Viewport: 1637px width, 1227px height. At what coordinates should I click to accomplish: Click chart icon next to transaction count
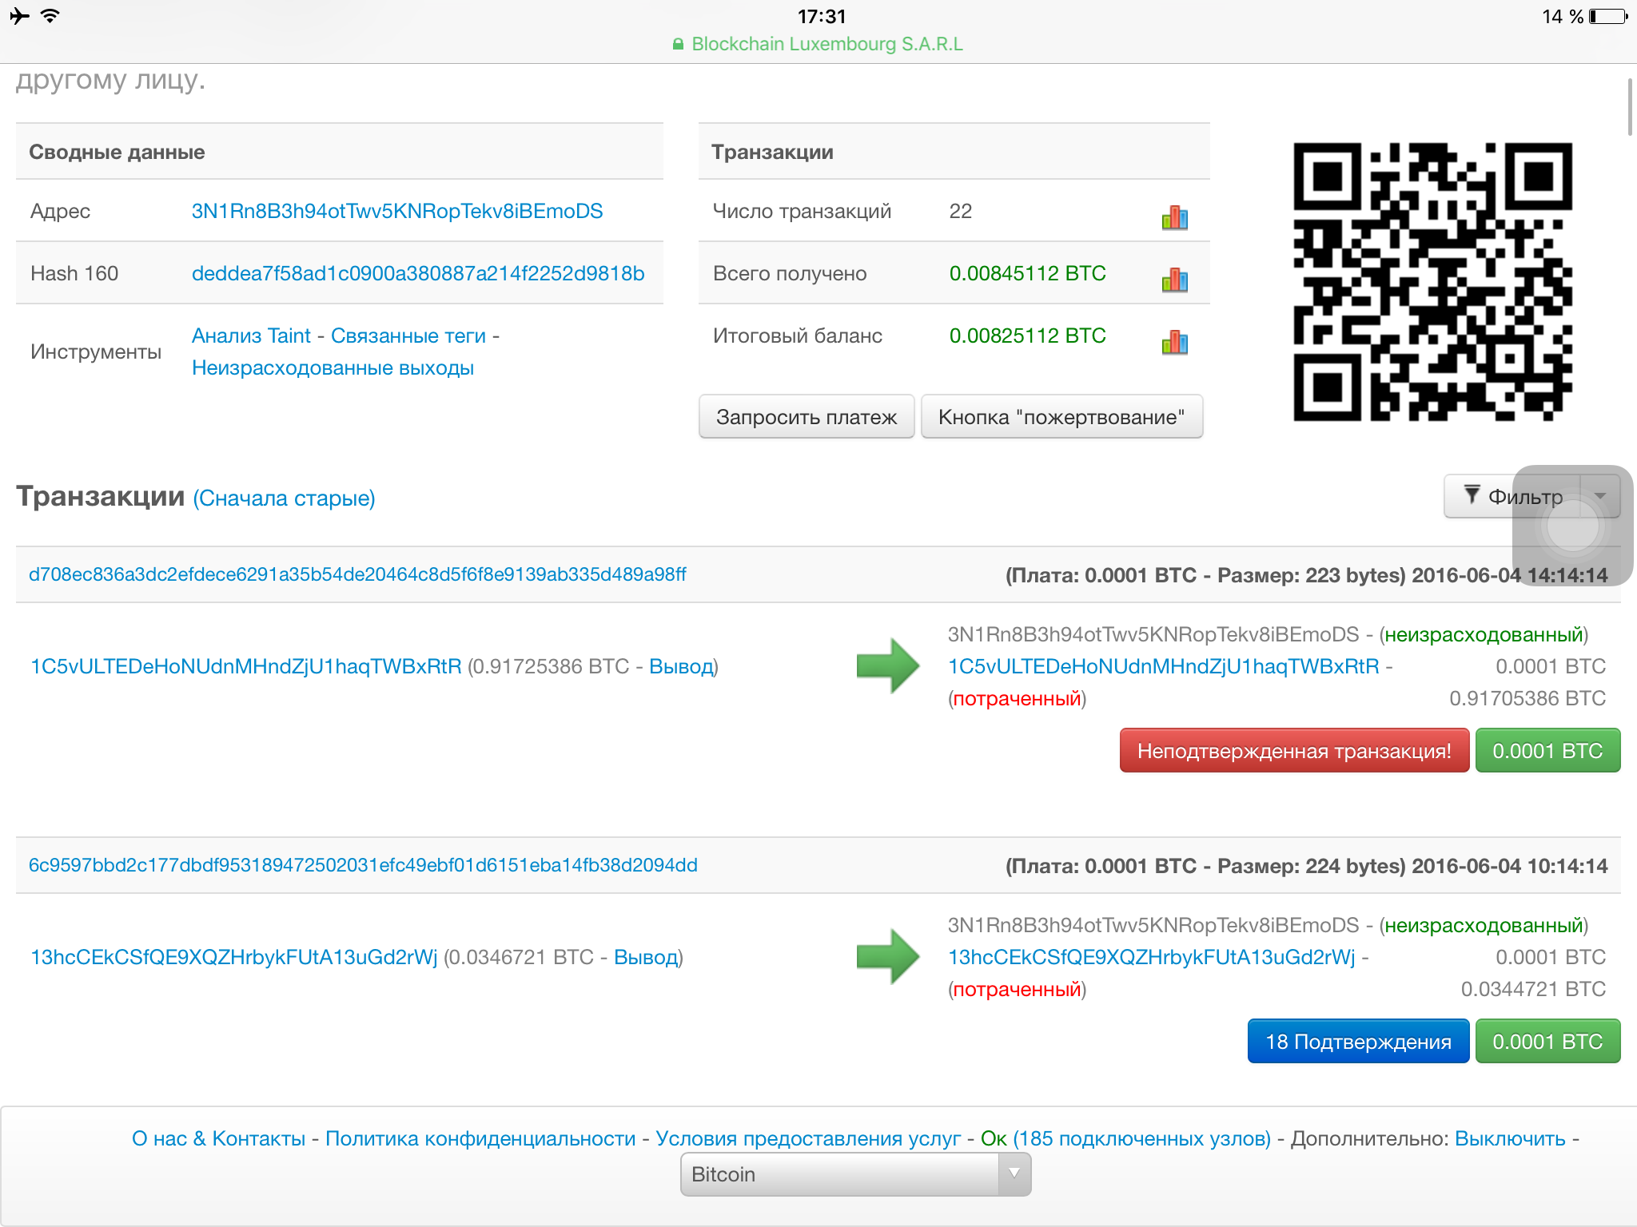coord(1174,217)
